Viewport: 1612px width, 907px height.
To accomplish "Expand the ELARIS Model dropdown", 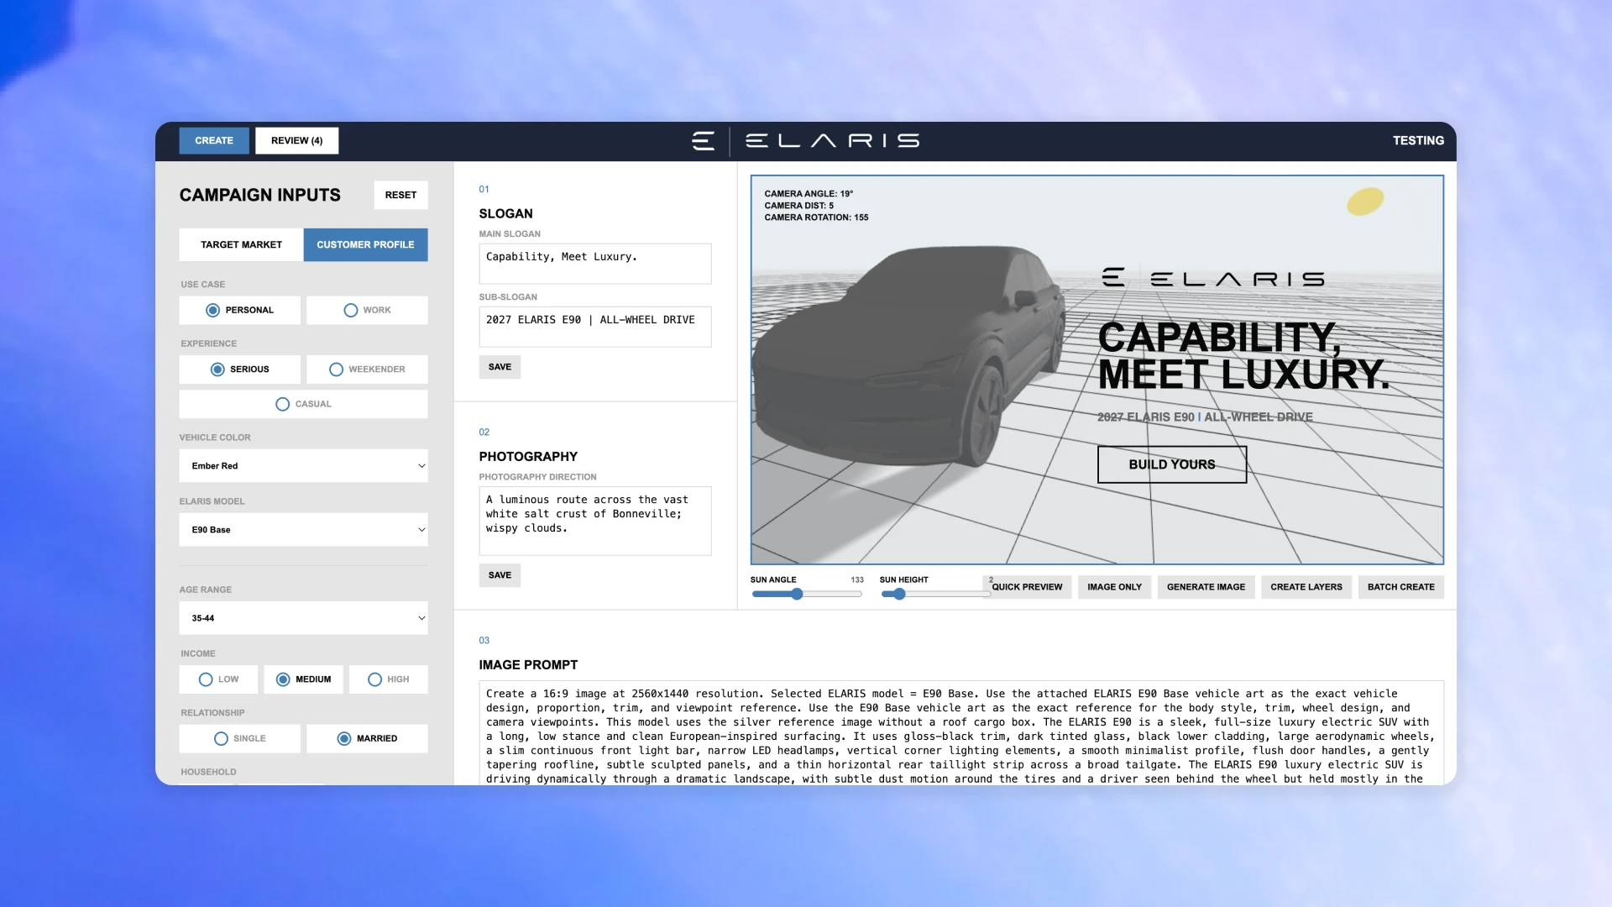I will 303,530.
